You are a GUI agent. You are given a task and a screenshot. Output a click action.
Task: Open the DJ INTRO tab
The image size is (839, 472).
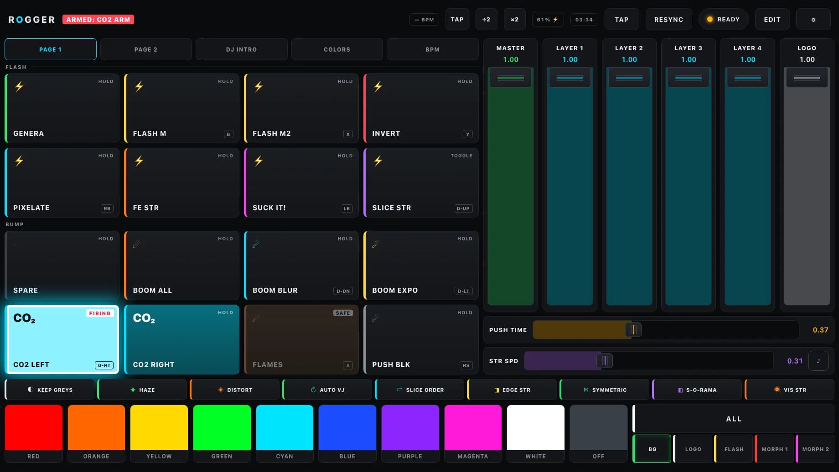click(242, 49)
